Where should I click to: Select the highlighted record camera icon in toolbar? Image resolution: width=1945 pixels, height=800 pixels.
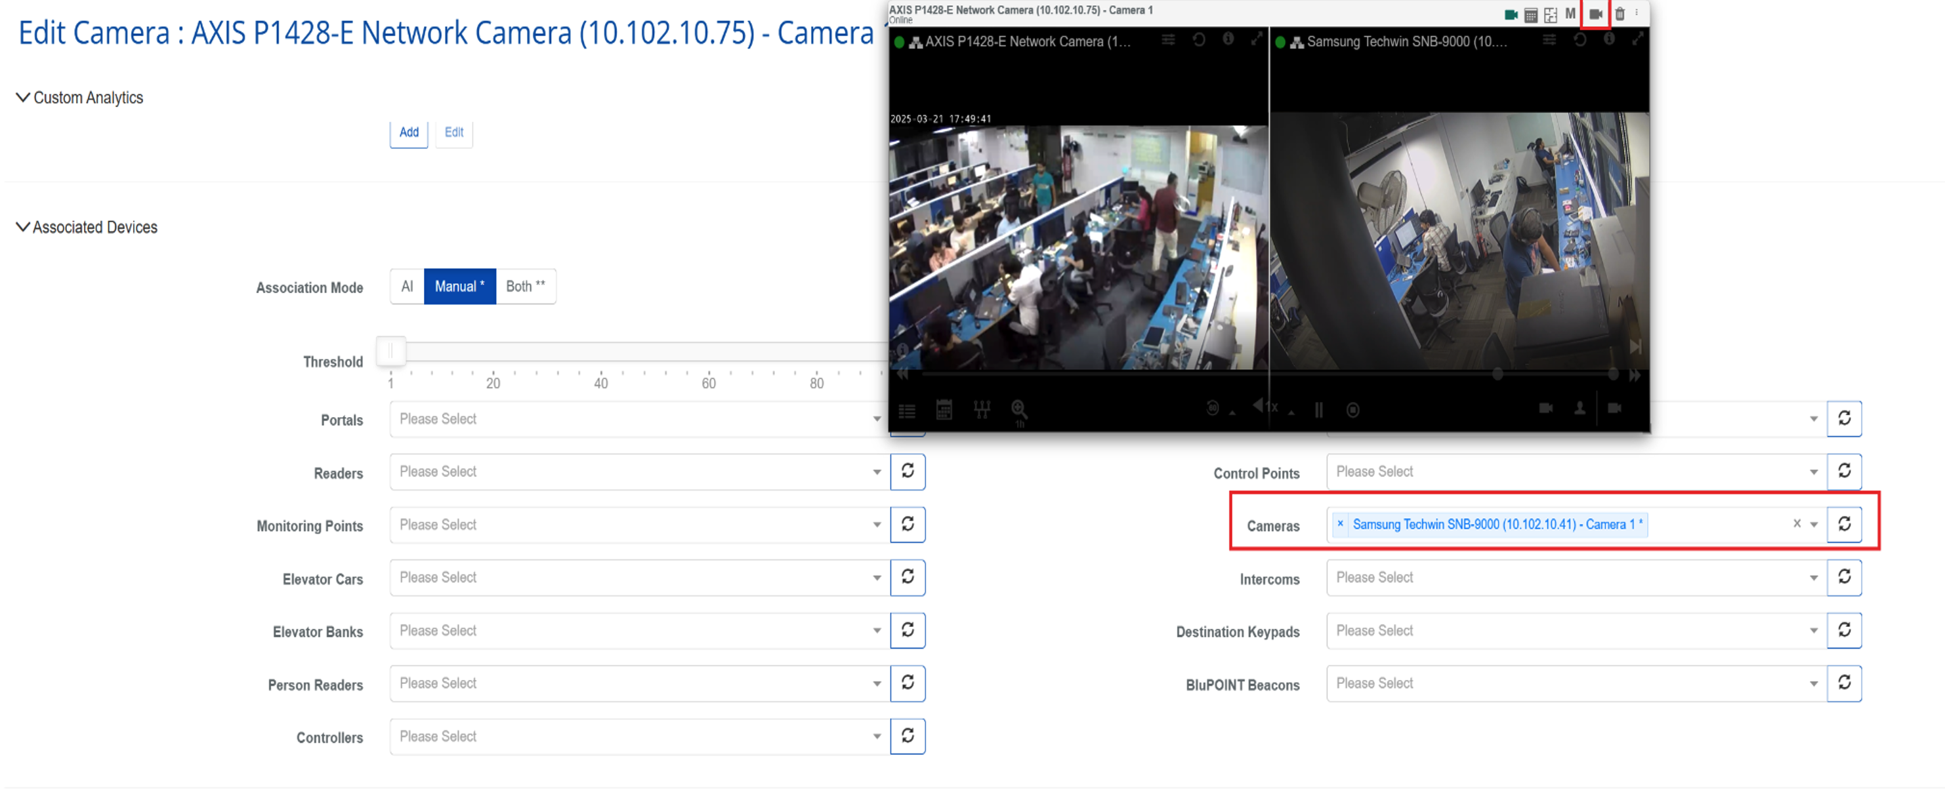coord(1595,13)
